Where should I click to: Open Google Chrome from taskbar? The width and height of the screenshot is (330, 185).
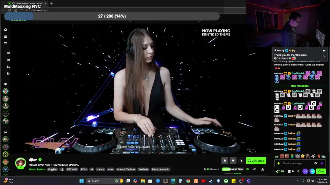click(x=188, y=181)
